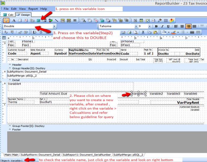Toggle Bold formatting
The height and width of the screenshot is (162, 207).
pyautogui.click(x=156, y=27)
